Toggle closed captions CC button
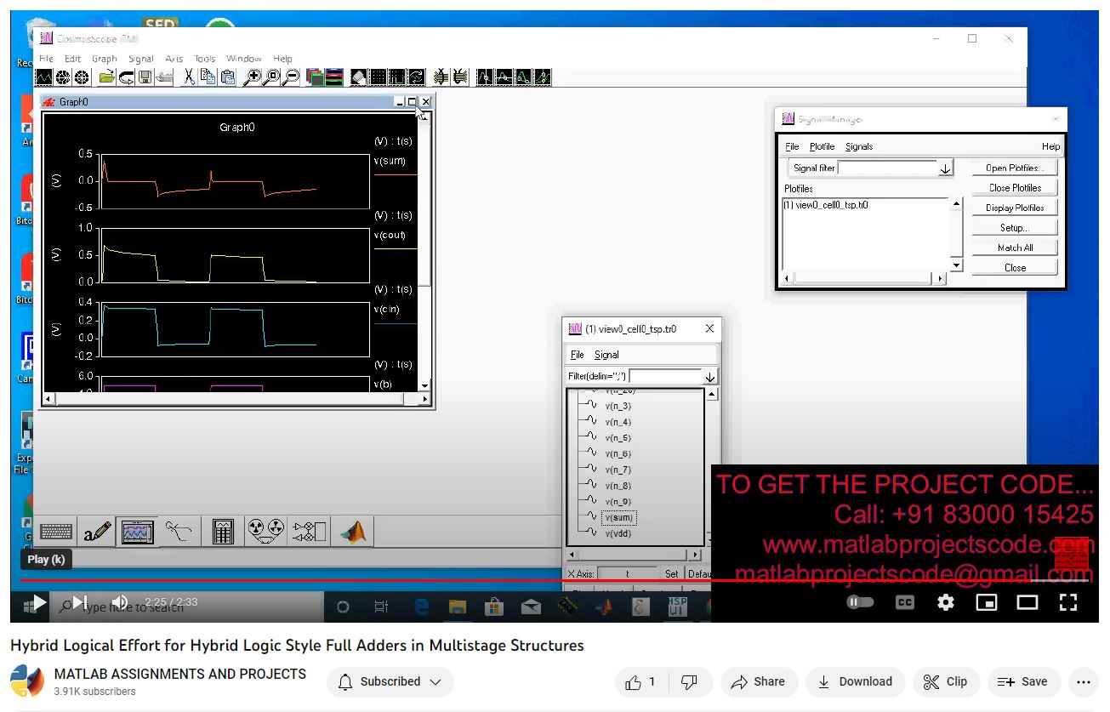 coord(905,602)
